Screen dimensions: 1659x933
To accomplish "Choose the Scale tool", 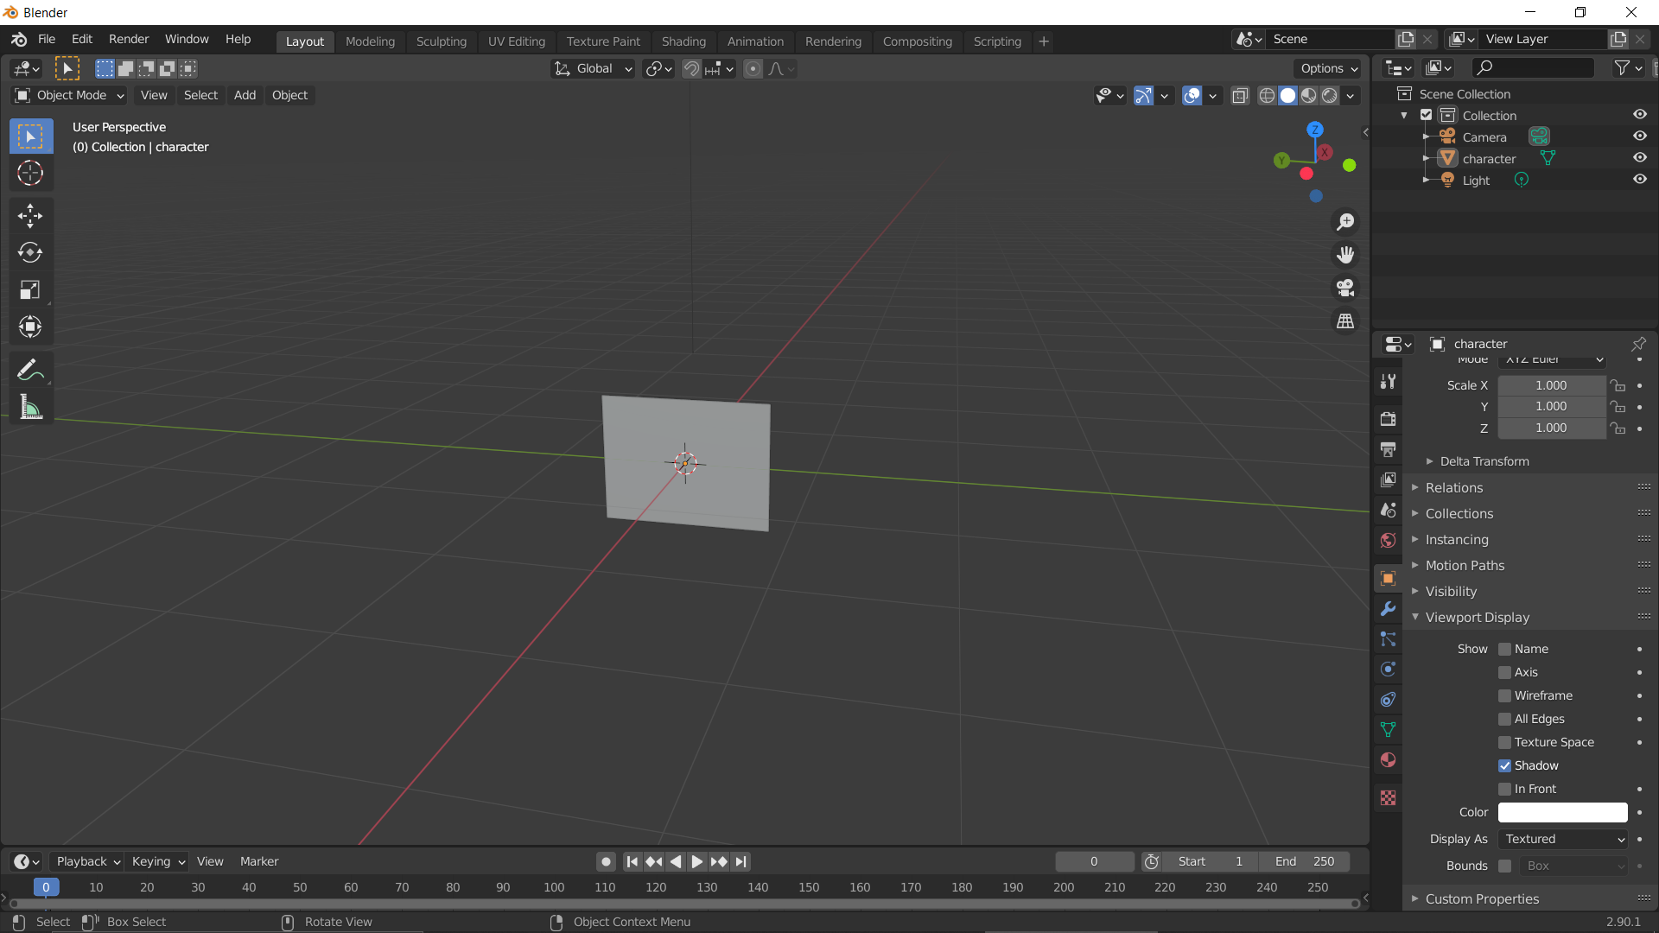I will (x=30, y=289).
